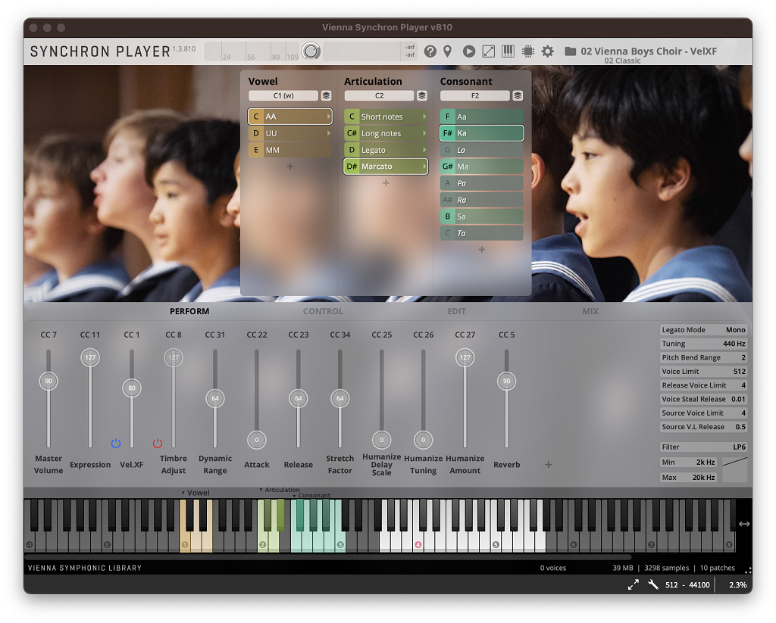Switch to the PERFORM tab
The image size is (776, 623).
[x=189, y=312]
